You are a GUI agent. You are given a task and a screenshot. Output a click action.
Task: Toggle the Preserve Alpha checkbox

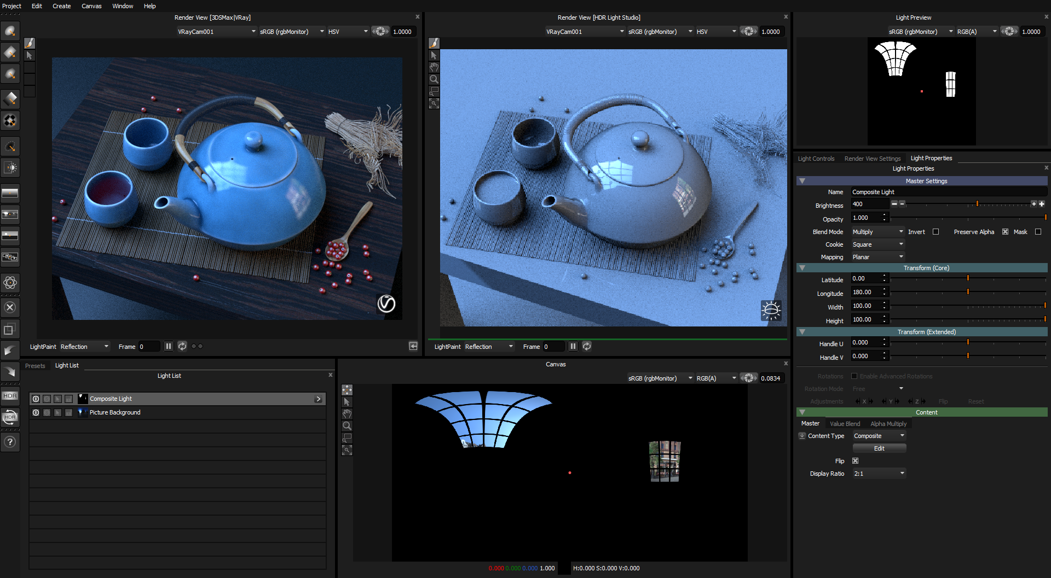pos(1005,232)
